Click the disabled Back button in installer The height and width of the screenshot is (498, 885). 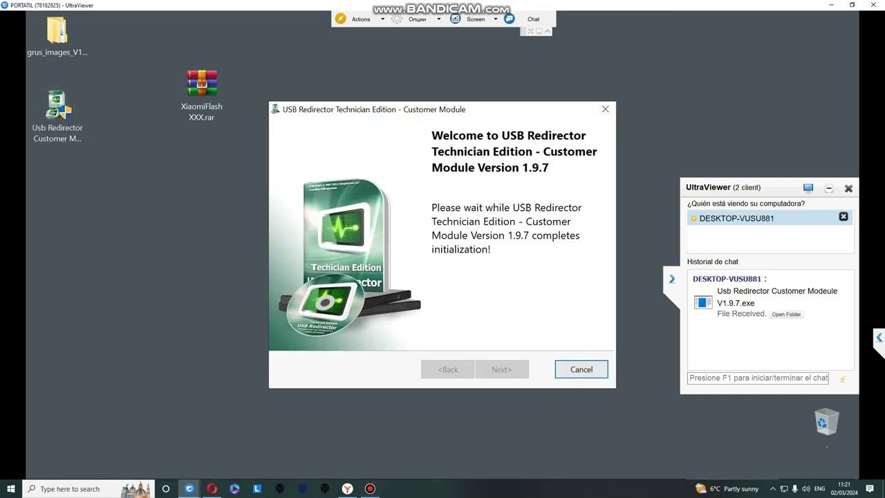click(x=448, y=369)
